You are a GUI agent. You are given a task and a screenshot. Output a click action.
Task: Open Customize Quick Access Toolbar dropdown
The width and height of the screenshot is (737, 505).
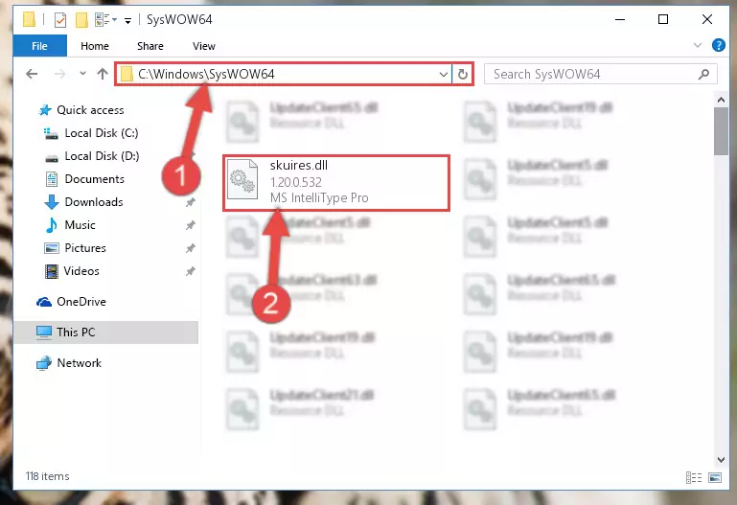tap(127, 20)
